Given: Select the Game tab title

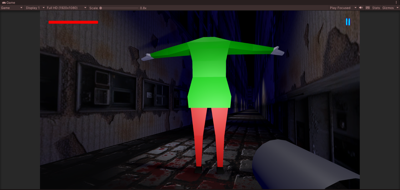Looking at the screenshot, I should [11, 2].
